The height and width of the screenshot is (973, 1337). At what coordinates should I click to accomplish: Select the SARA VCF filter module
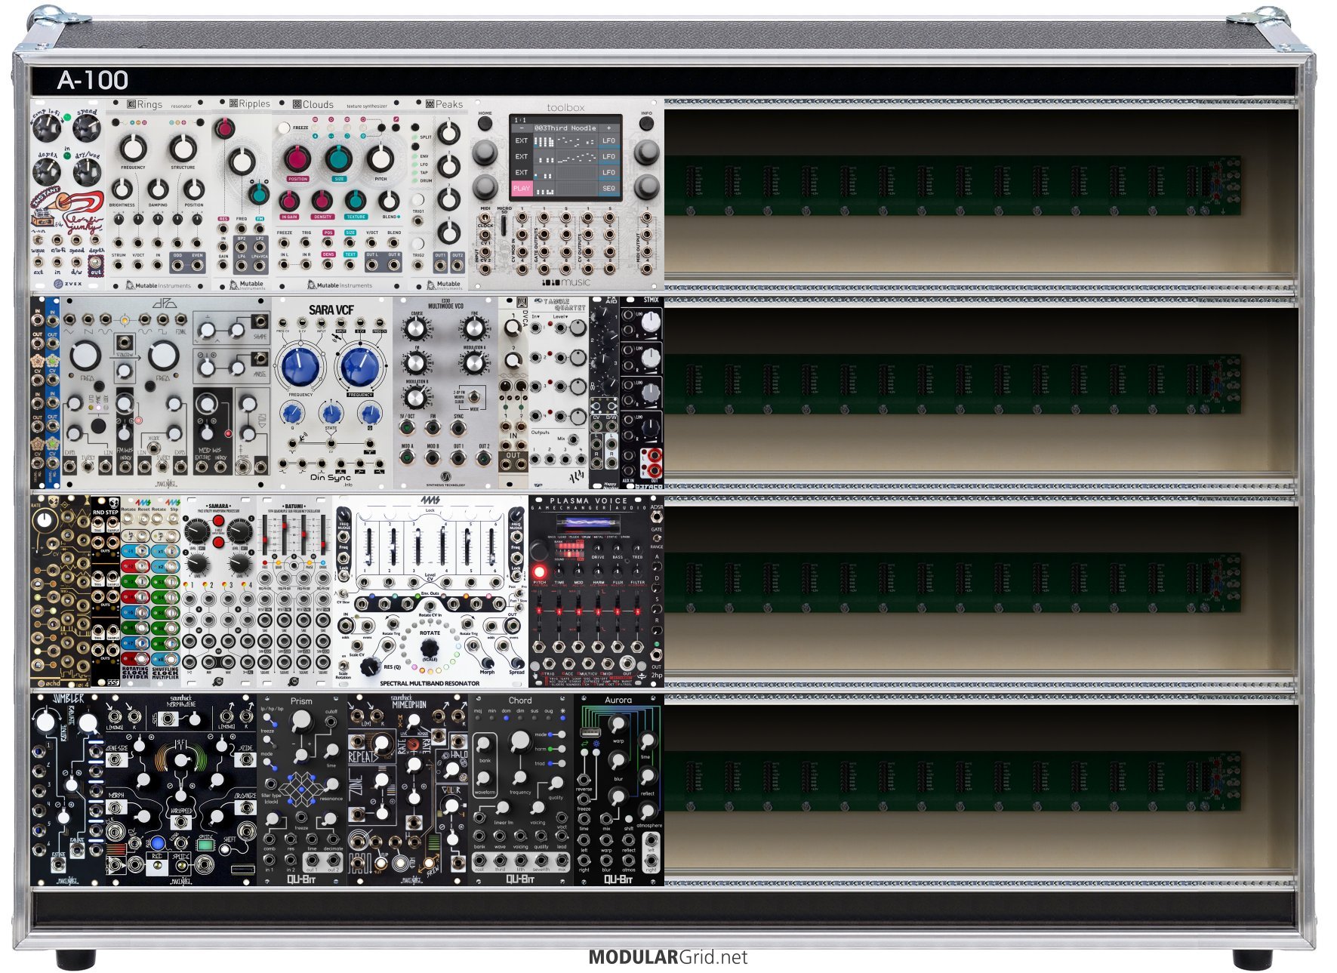pyautogui.click(x=332, y=393)
